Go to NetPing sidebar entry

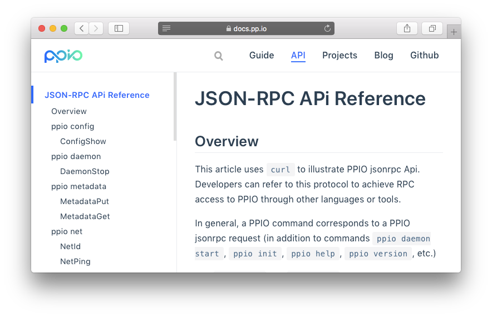tap(75, 261)
